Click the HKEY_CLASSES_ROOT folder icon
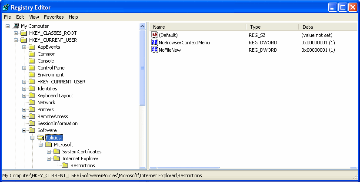360x182 pixels. coord(24,33)
